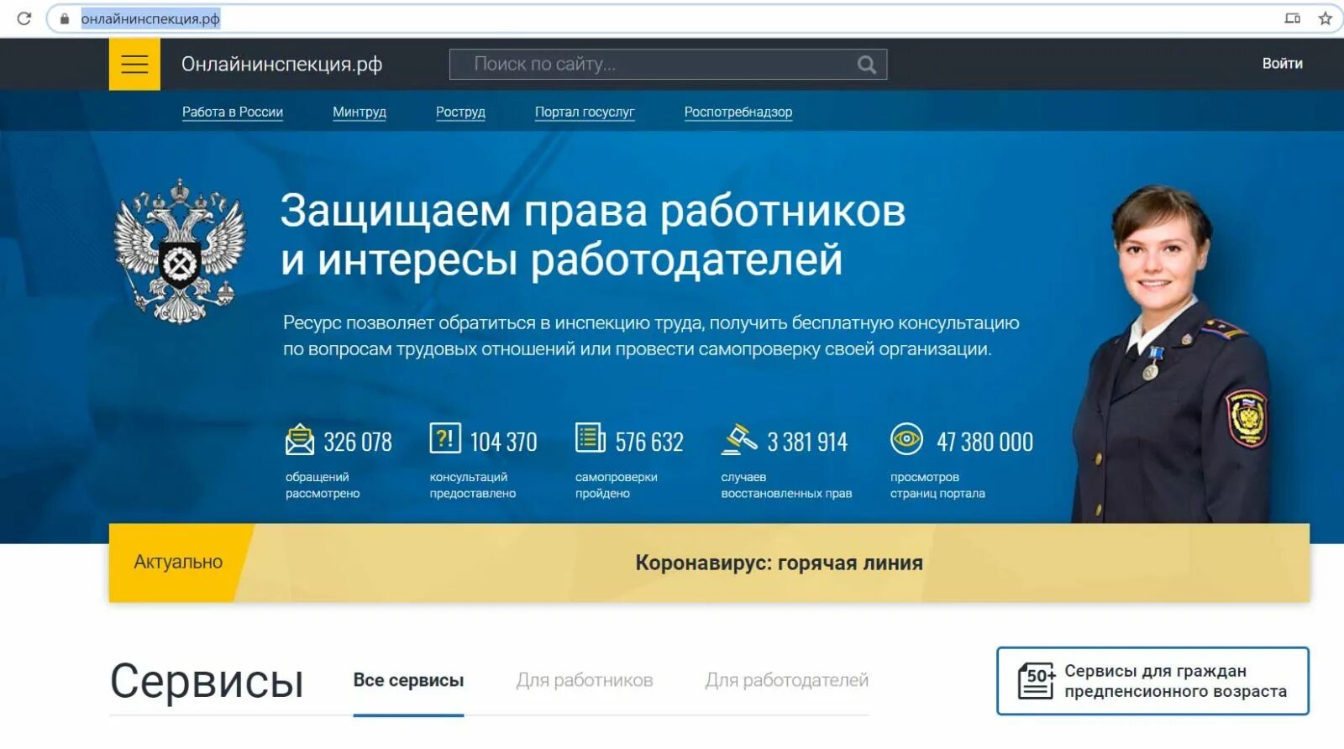Click the Актуально yellow label

point(178,563)
